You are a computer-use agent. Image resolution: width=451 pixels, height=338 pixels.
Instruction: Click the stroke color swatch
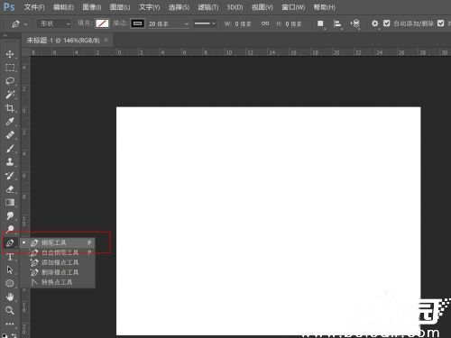coord(137,23)
